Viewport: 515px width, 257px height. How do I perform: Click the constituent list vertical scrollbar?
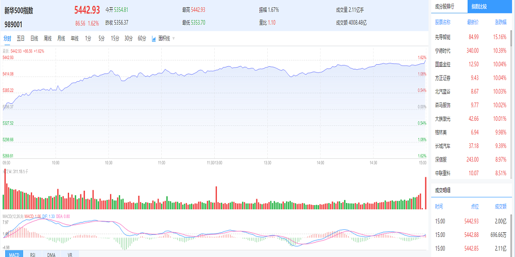click(x=511, y=103)
